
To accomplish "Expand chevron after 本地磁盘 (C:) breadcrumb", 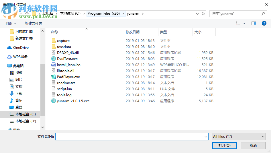I will (x=84, y=13).
